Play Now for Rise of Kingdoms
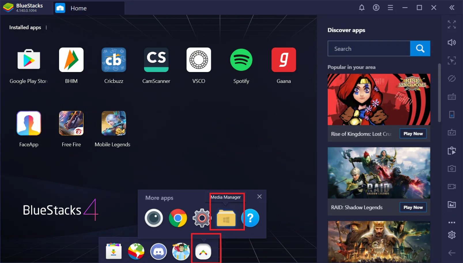This screenshot has width=463, height=263. coord(413,134)
